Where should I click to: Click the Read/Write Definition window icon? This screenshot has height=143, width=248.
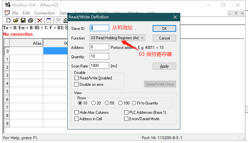click(x=48, y=21)
